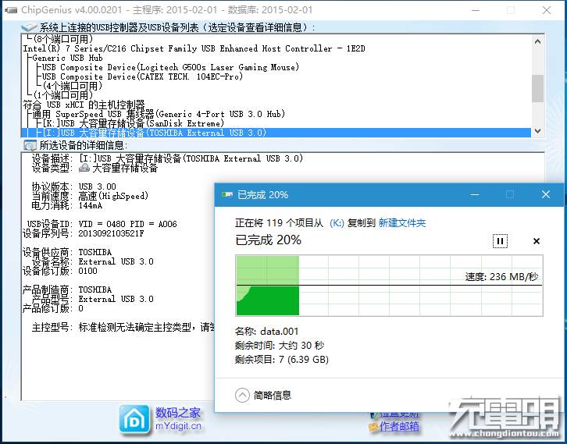Select the 符合 USB xHCI 的主机控制器 row
The height and width of the screenshot is (444, 567).
click(276, 105)
